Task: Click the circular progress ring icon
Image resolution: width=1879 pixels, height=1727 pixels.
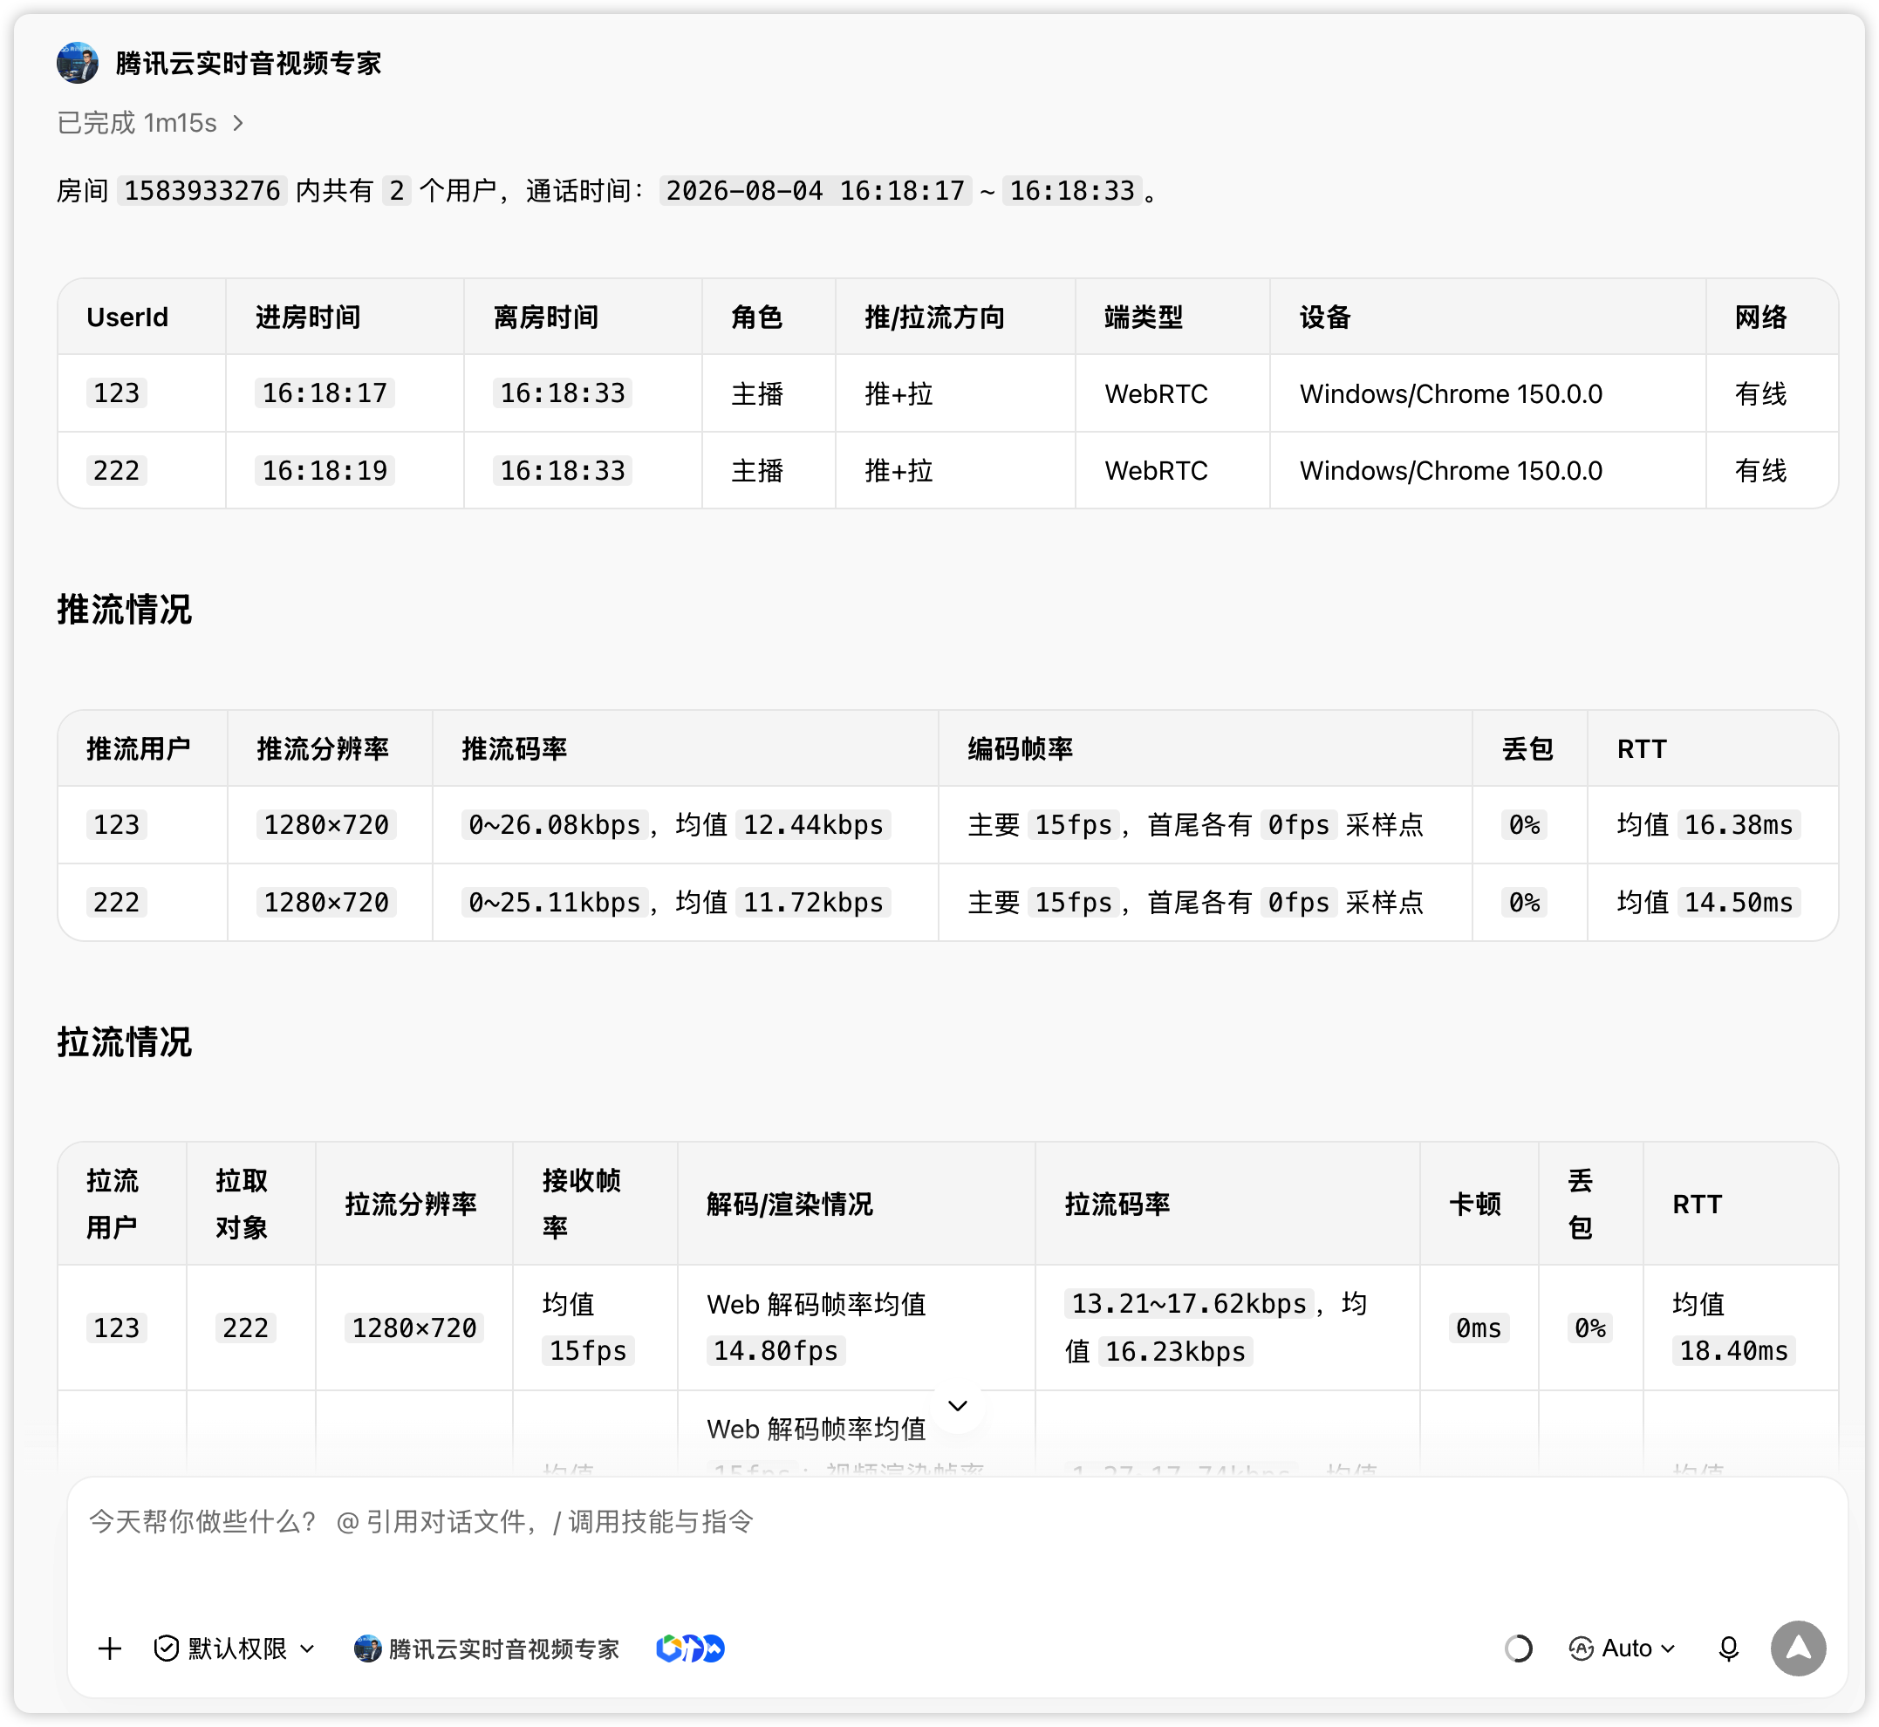Action: pos(1518,1648)
